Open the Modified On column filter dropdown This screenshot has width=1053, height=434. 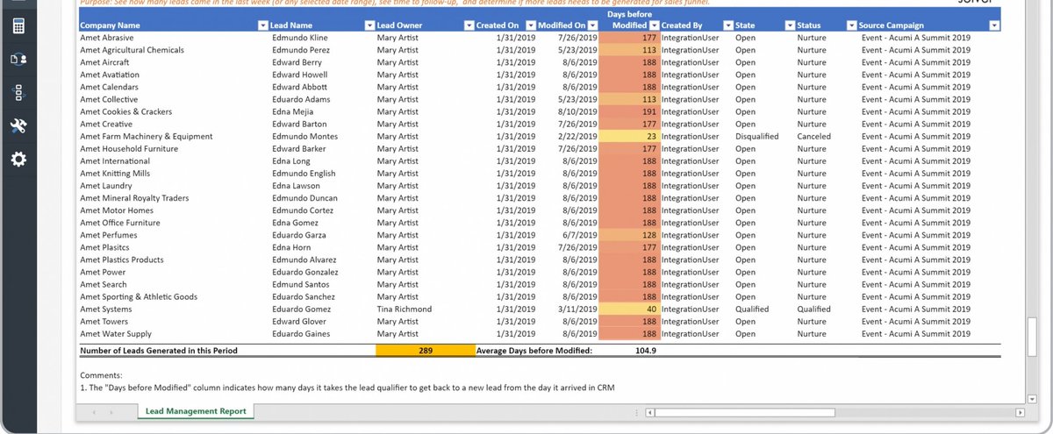[x=591, y=26]
